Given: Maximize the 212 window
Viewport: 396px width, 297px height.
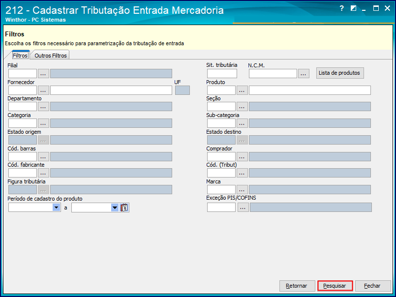Looking at the screenshot, I should pos(376,8).
